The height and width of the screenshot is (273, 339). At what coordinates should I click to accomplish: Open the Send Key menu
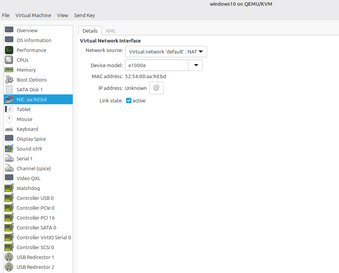pyautogui.click(x=84, y=15)
